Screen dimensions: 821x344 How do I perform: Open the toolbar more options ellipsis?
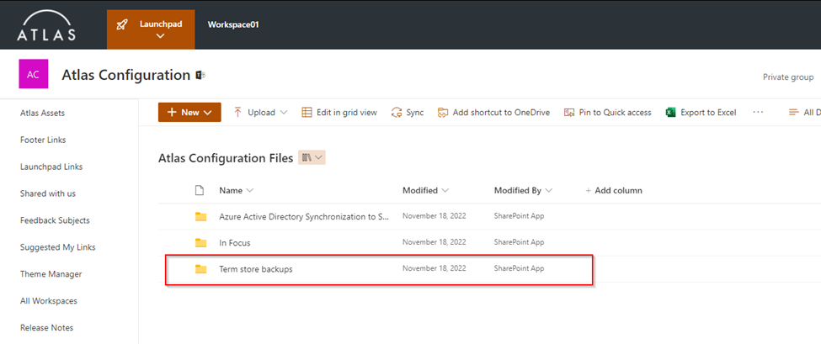tap(758, 113)
